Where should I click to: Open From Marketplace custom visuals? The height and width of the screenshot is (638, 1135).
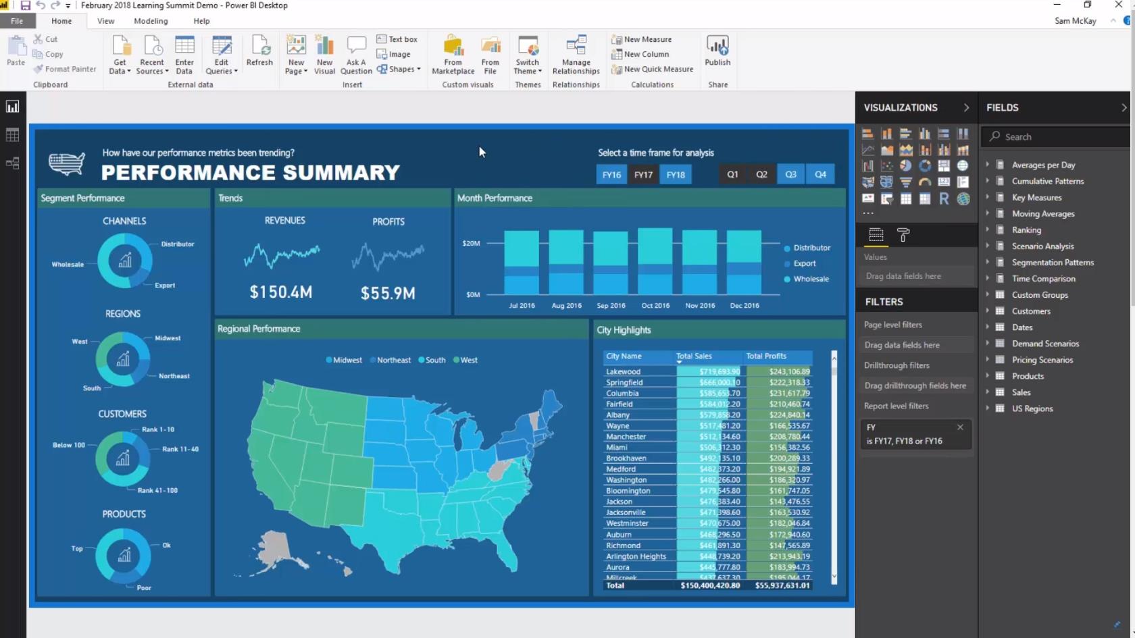453,54
